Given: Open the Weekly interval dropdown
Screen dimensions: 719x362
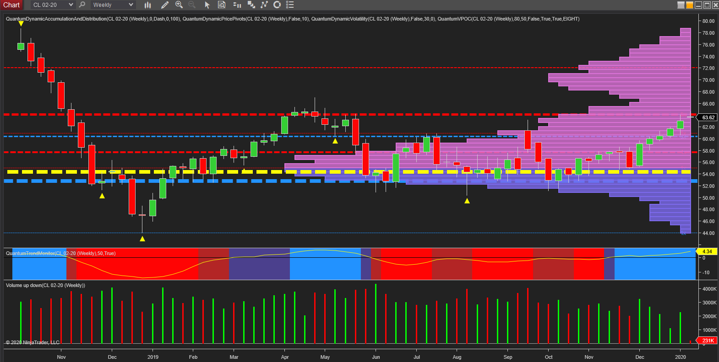Looking at the screenshot, I should click(113, 5).
